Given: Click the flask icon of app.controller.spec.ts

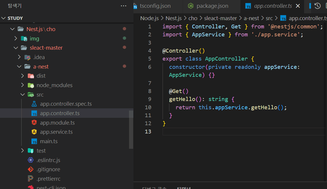Looking at the screenshot, I should click(x=34, y=104).
